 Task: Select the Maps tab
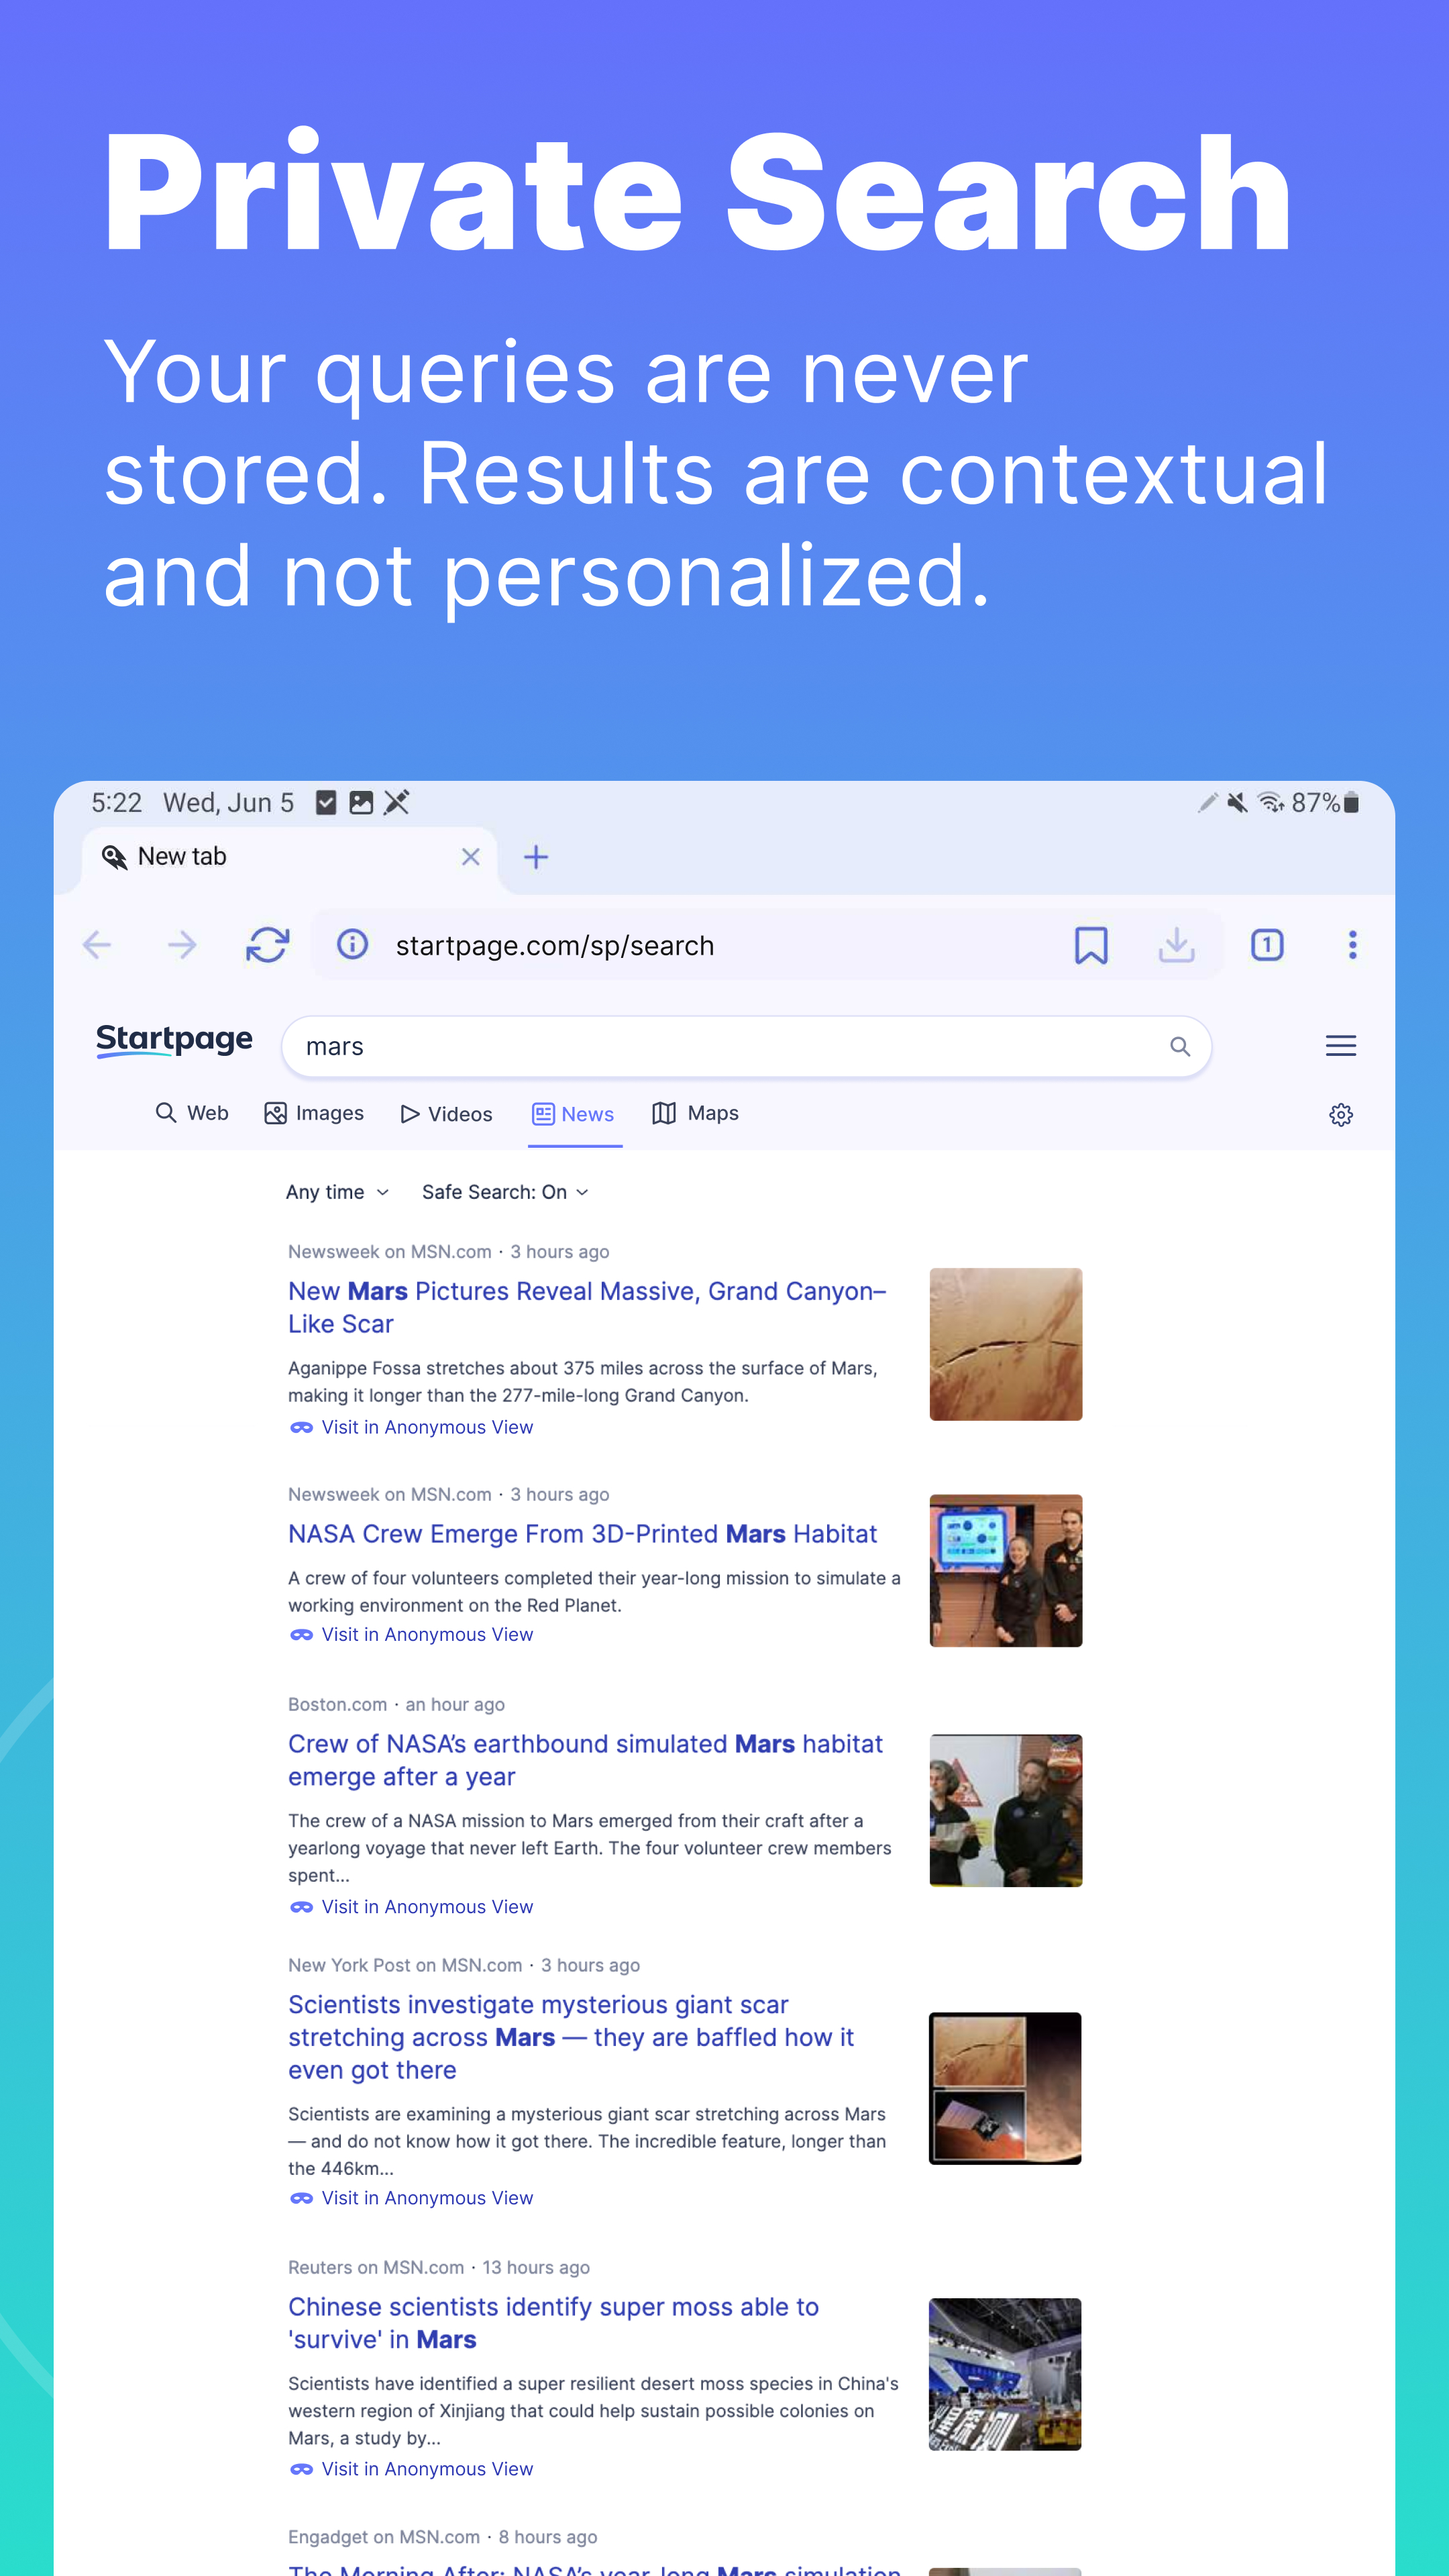click(x=695, y=1114)
